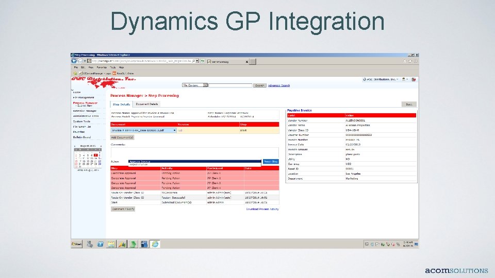Open System Tools in the sidebar
Viewport: 495px width, 278px height.
[81, 121]
